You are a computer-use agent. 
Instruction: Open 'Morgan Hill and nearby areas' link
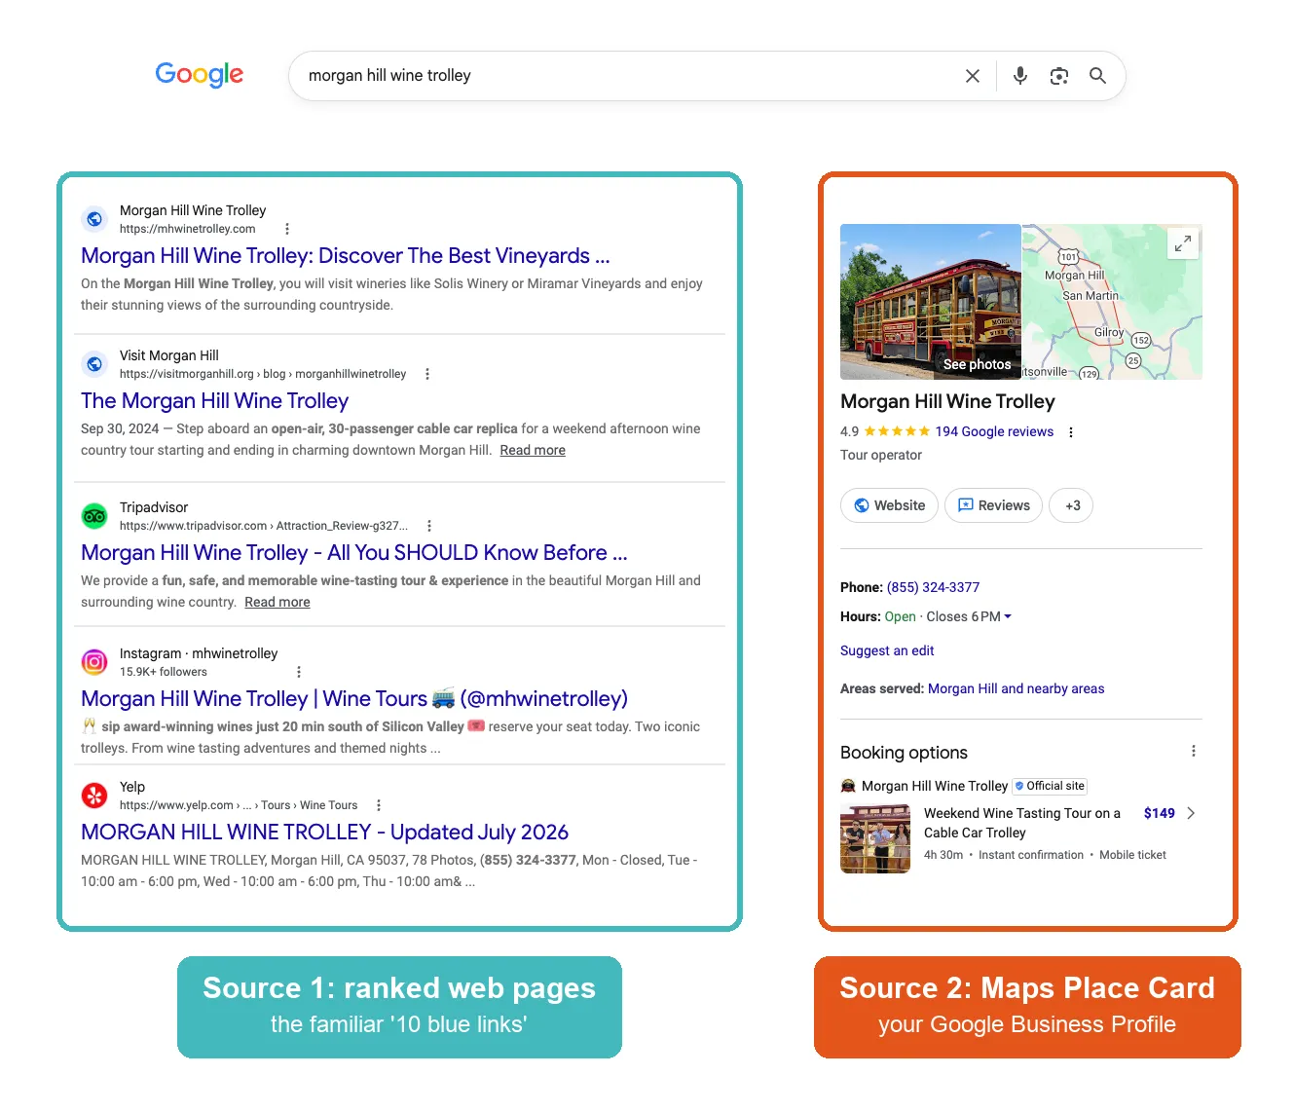1016,688
